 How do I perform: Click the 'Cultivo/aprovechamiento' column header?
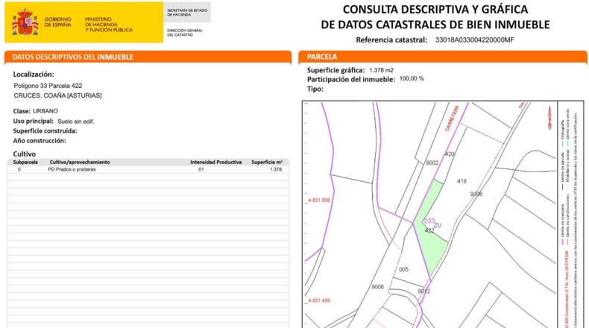[x=80, y=163]
